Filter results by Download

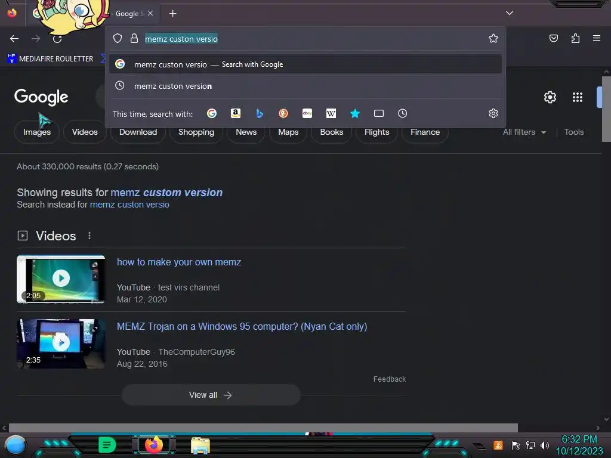pyautogui.click(x=138, y=132)
